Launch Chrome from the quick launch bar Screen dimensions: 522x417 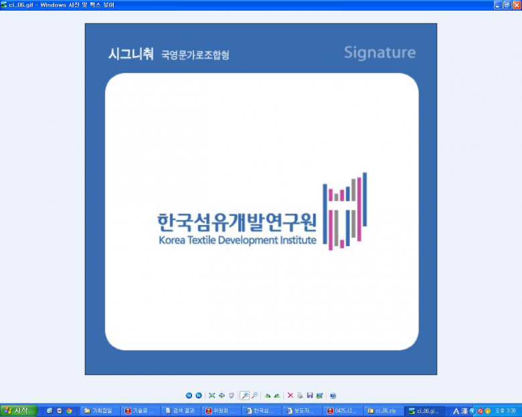coord(69,411)
